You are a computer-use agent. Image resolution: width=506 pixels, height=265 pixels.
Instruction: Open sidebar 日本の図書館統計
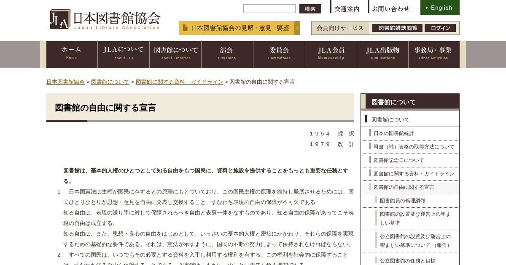tap(410, 133)
